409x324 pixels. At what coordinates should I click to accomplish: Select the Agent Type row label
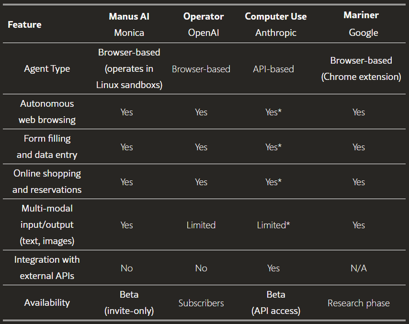point(47,68)
